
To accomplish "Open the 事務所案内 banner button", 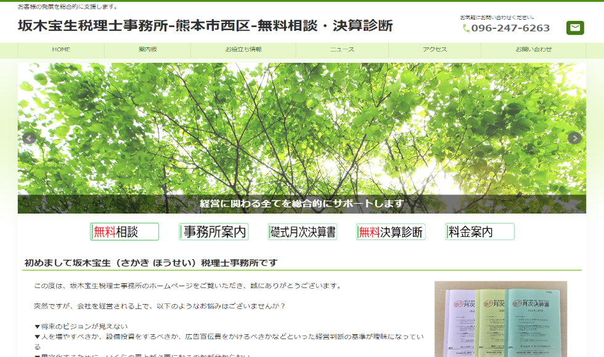I will [x=214, y=232].
